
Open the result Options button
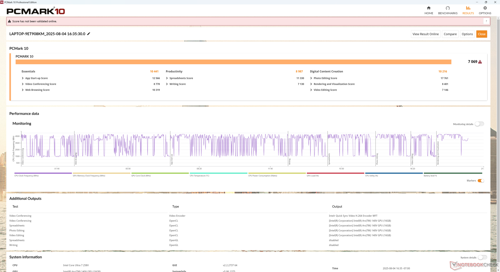coord(467,34)
